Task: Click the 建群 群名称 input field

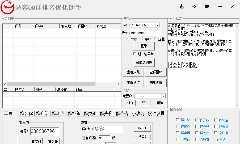Action: pos(108,129)
